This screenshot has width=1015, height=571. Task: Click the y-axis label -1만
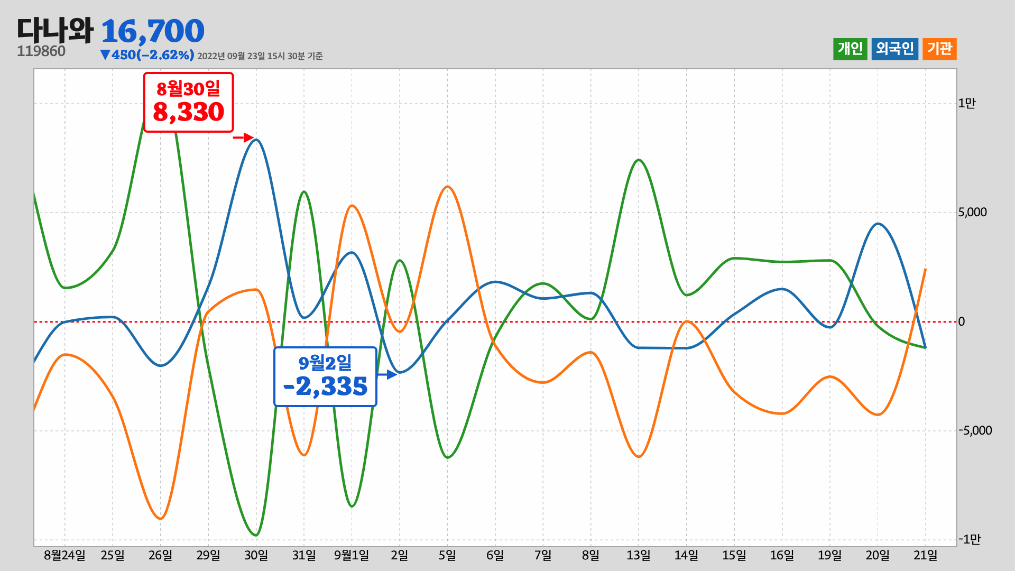pos(970,539)
